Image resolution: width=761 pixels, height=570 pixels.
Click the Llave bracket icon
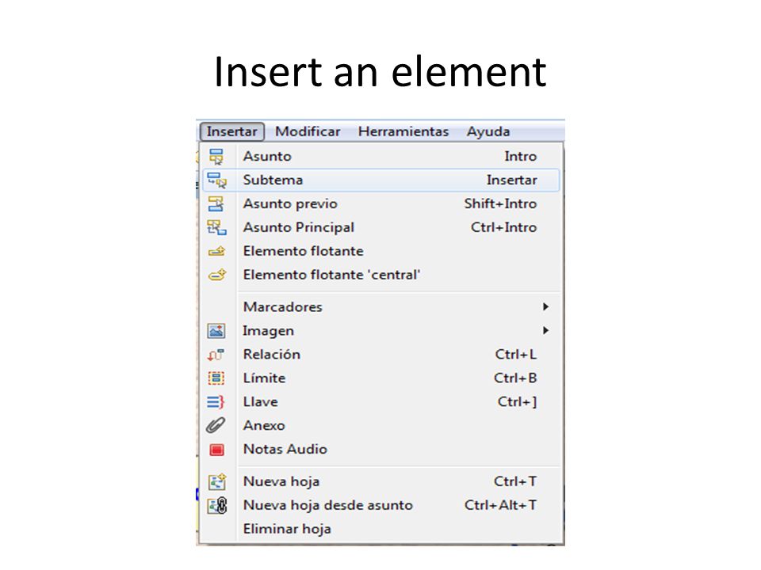[x=216, y=402]
